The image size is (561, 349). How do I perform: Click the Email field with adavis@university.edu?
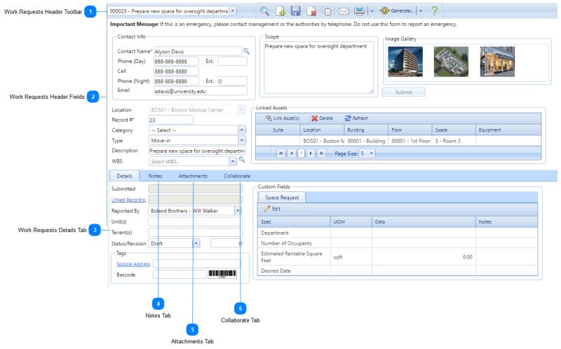[x=201, y=91]
